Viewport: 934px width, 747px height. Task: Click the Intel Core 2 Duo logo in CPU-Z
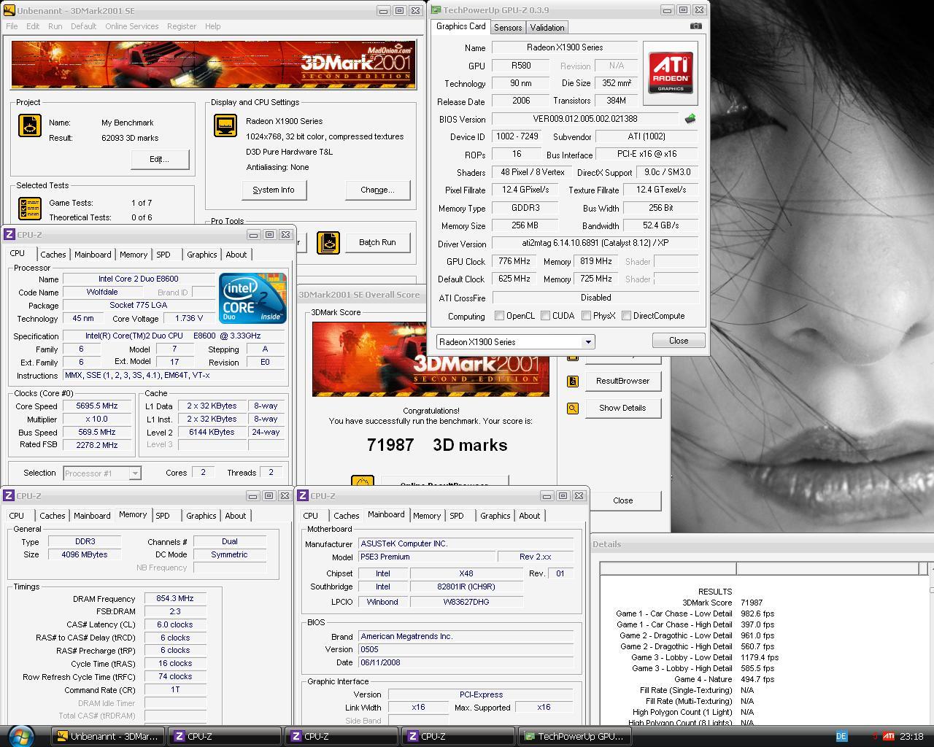[x=252, y=298]
